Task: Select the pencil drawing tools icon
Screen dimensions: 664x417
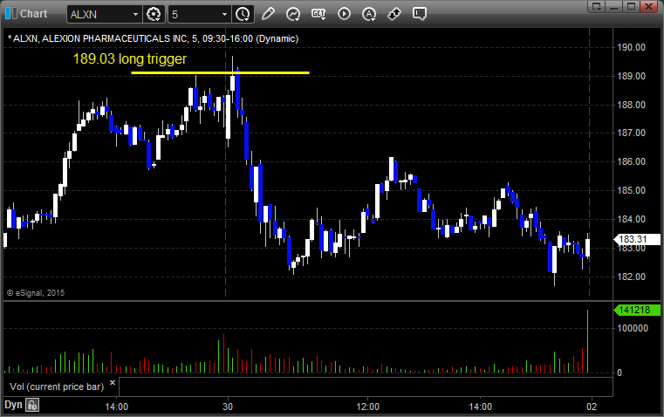Action: coord(268,14)
